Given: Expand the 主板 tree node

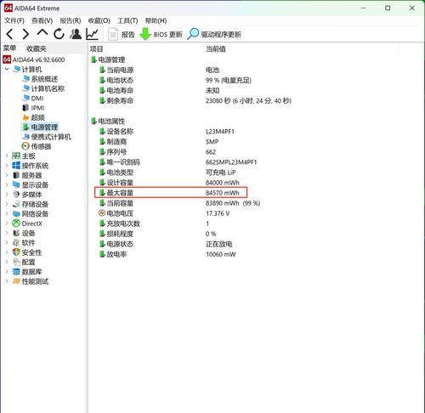Looking at the screenshot, I should (x=7, y=156).
